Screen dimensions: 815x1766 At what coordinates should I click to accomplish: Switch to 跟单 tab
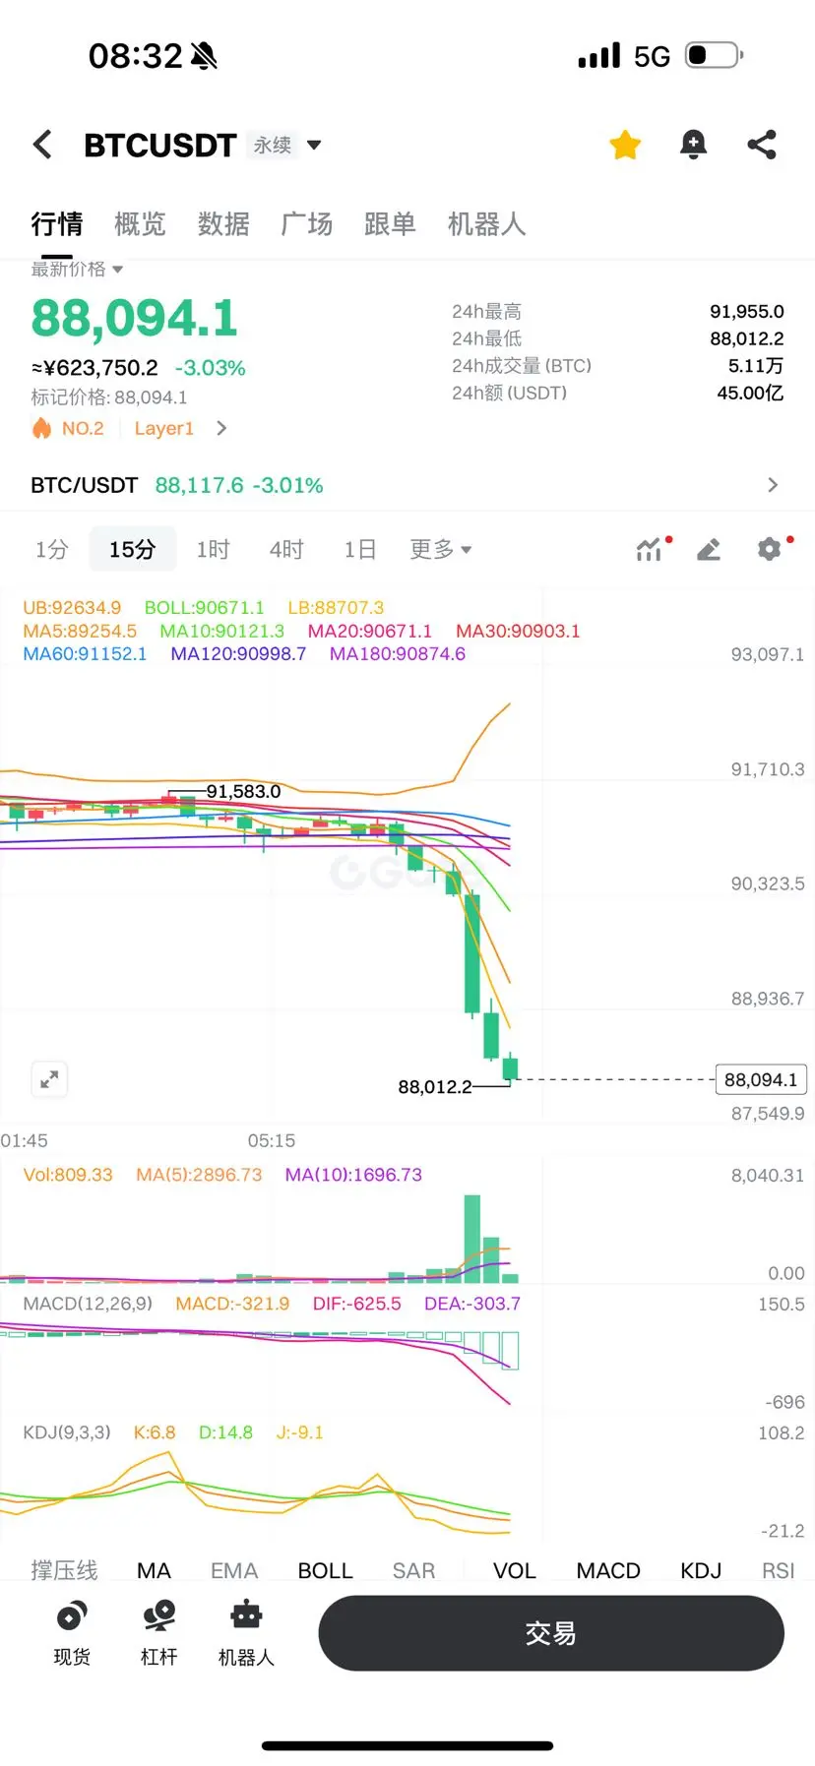390,224
